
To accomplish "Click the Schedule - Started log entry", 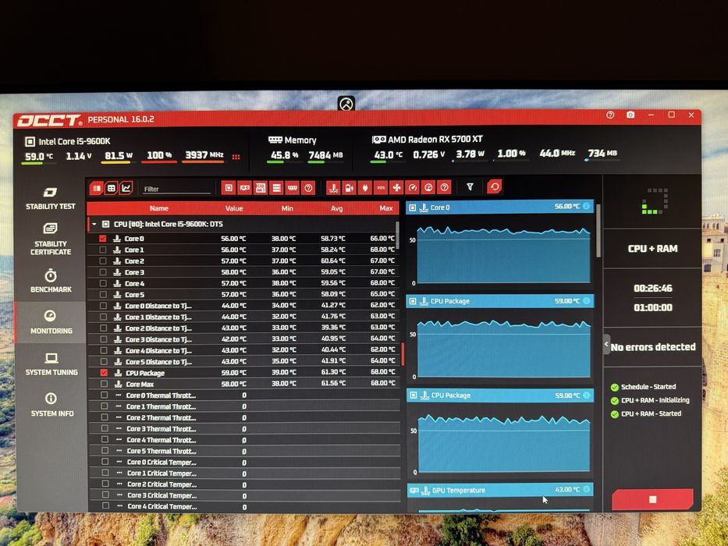I will tap(648, 387).
